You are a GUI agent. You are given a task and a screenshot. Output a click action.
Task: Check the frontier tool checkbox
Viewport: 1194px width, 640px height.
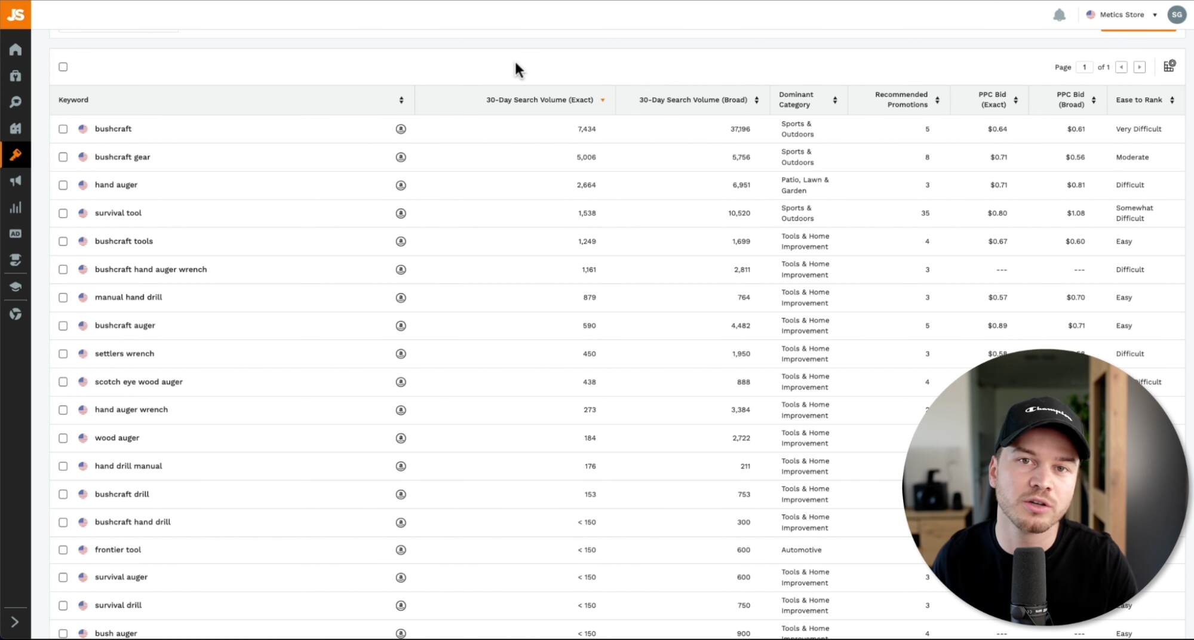63,550
